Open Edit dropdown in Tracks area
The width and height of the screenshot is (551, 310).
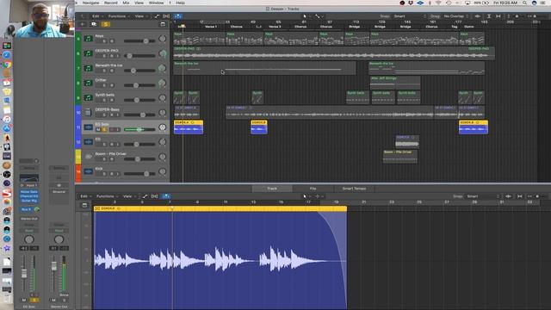point(97,16)
